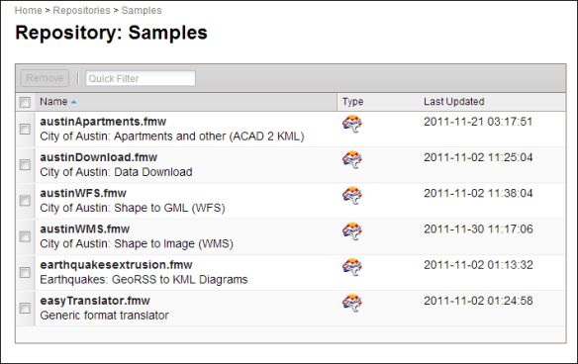
Task: Click the workspace icon for austinDownload.fmw
Action: point(352,160)
